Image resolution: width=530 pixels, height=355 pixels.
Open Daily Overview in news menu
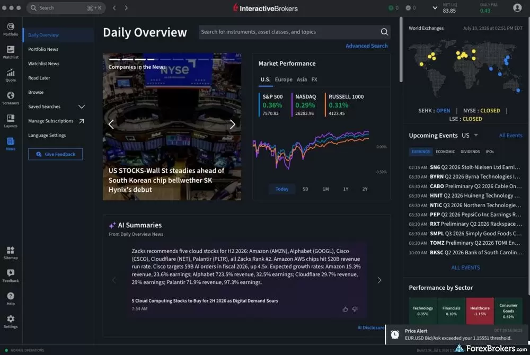(58, 35)
